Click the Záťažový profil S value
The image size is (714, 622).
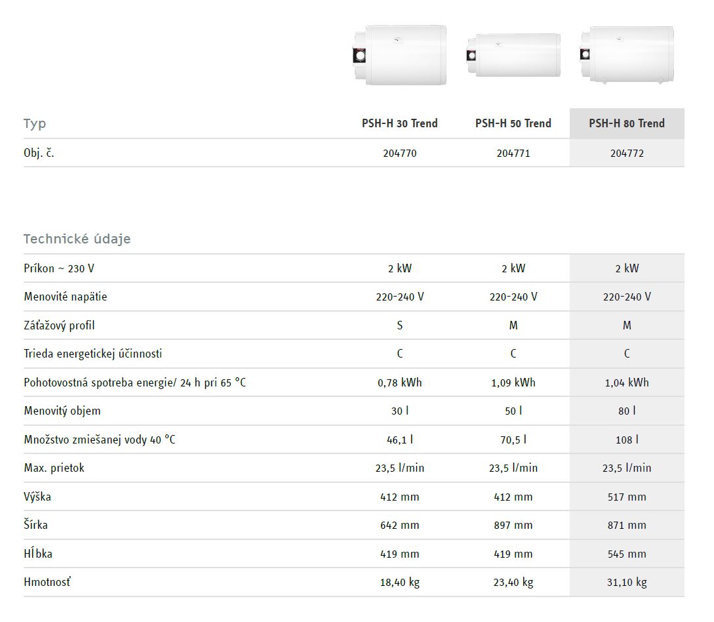[400, 325]
